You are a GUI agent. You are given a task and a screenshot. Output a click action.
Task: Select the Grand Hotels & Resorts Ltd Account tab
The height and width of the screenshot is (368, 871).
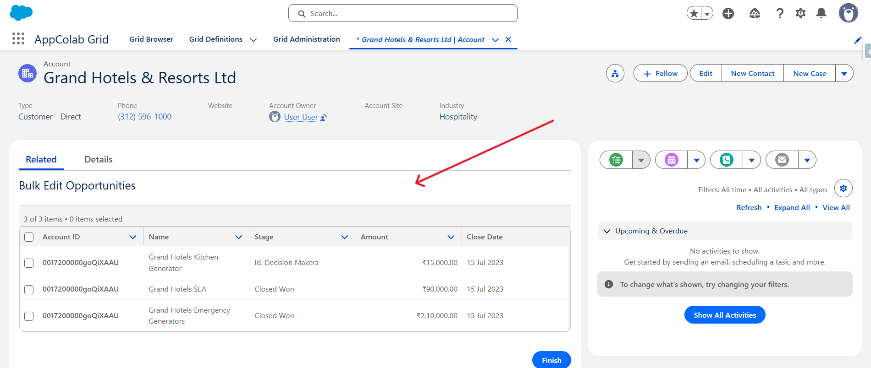pos(420,40)
